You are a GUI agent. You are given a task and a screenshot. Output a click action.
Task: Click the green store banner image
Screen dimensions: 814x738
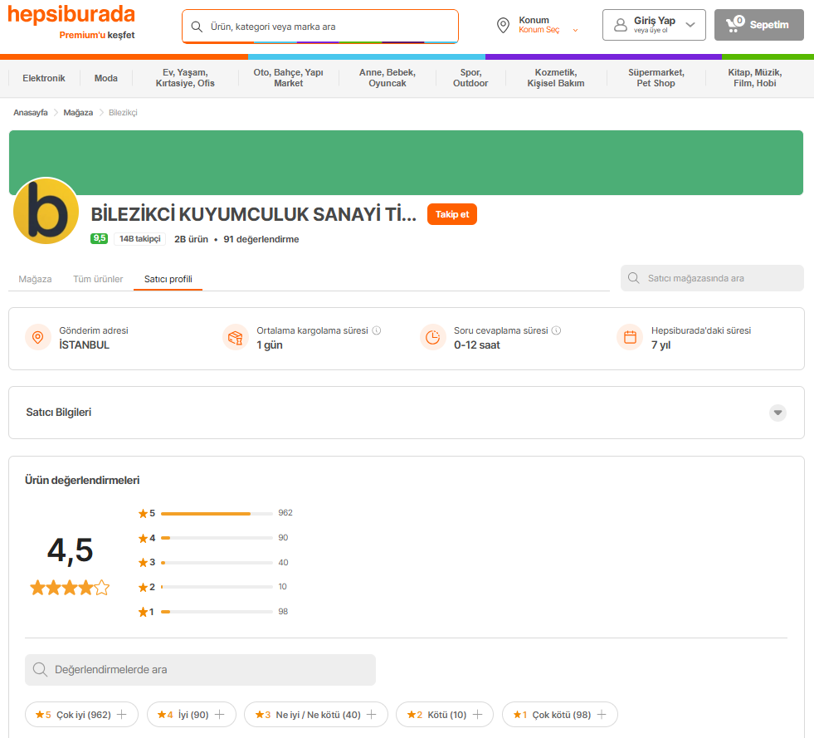coord(406,163)
